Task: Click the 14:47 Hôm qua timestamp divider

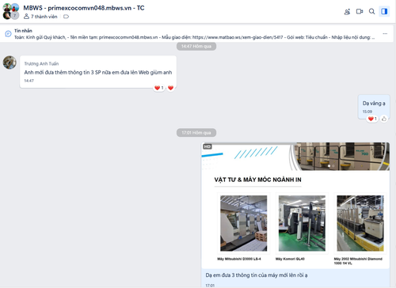Action: click(196, 47)
